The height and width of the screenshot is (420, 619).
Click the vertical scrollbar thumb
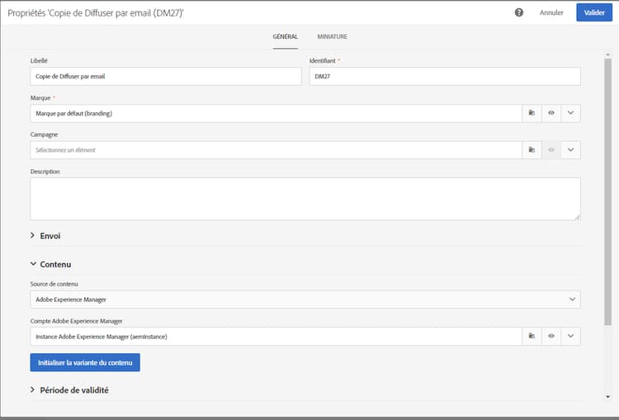click(607, 191)
